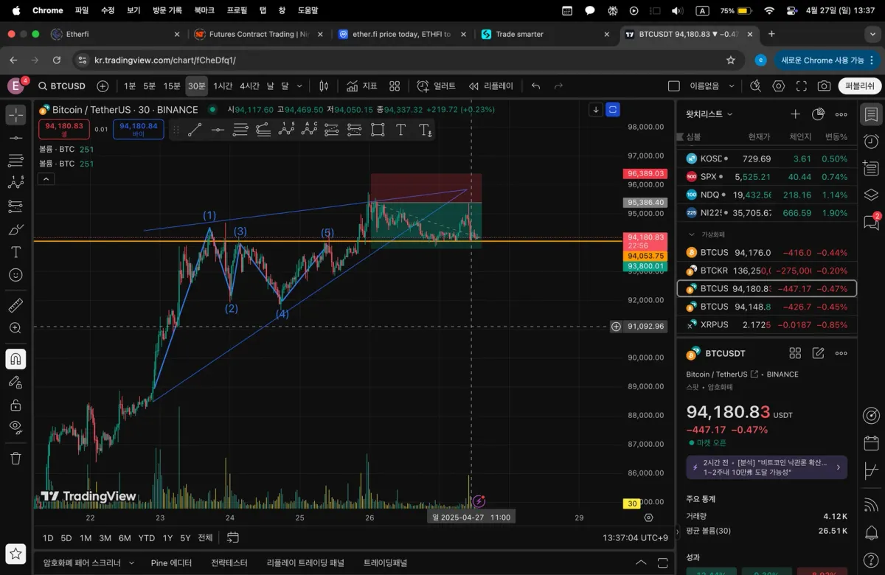Select SPX row in watchlist
Screen dimensions: 885x575
tap(766, 177)
